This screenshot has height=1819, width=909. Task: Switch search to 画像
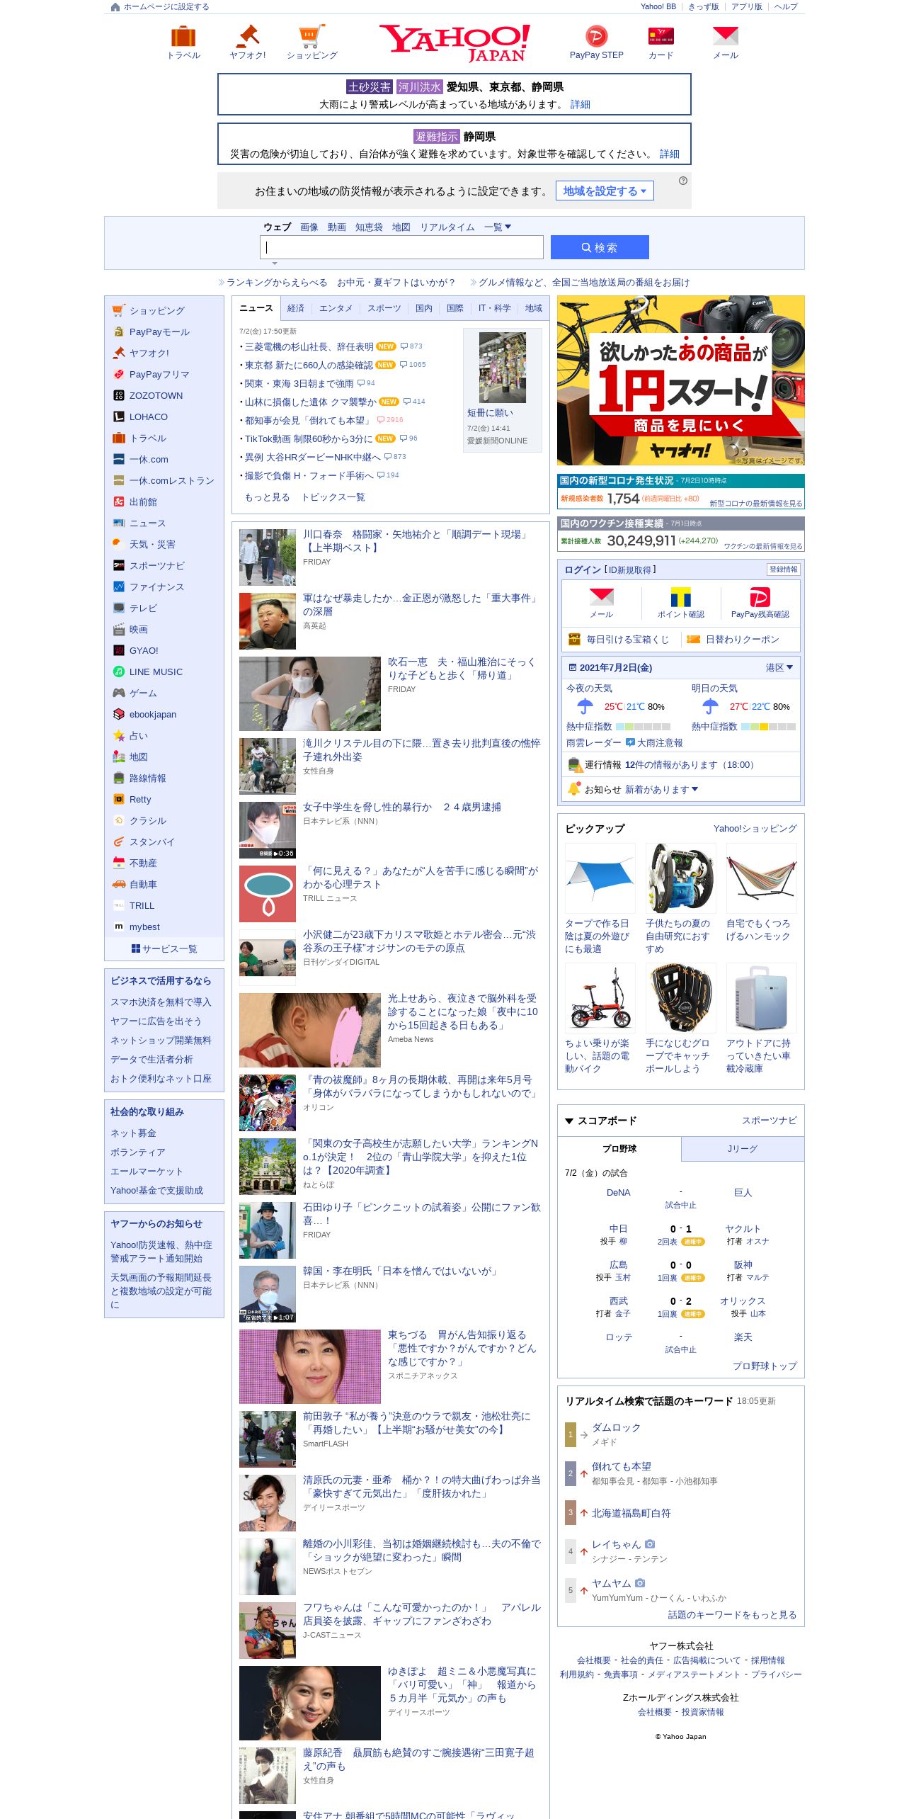[309, 227]
